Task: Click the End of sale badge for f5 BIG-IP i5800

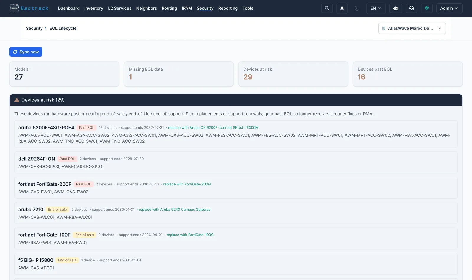Action: pyautogui.click(x=67, y=260)
